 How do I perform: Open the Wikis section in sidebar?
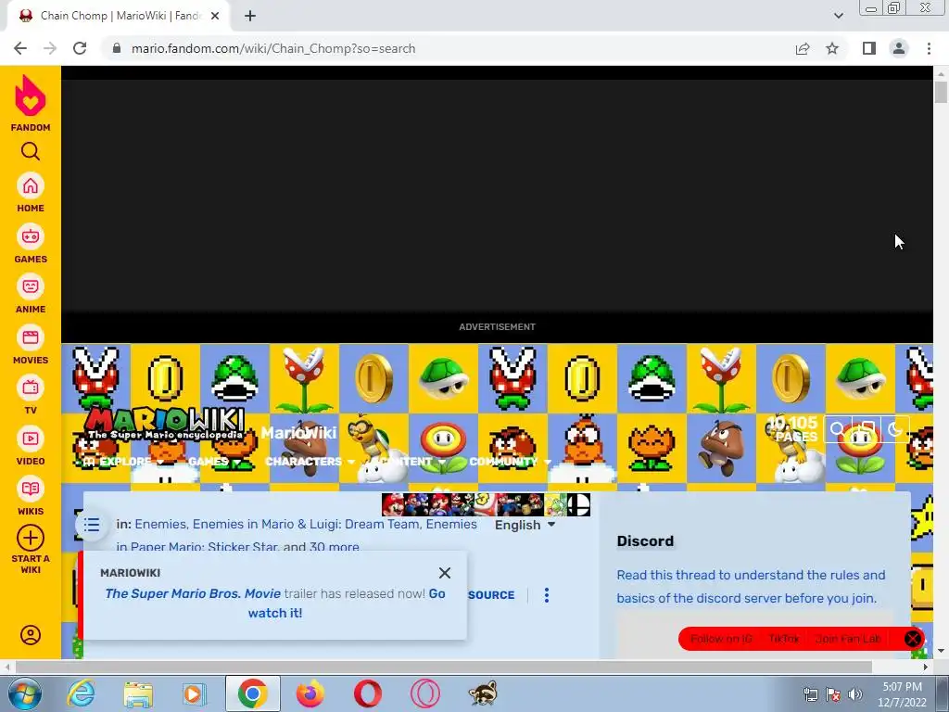tap(31, 497)
